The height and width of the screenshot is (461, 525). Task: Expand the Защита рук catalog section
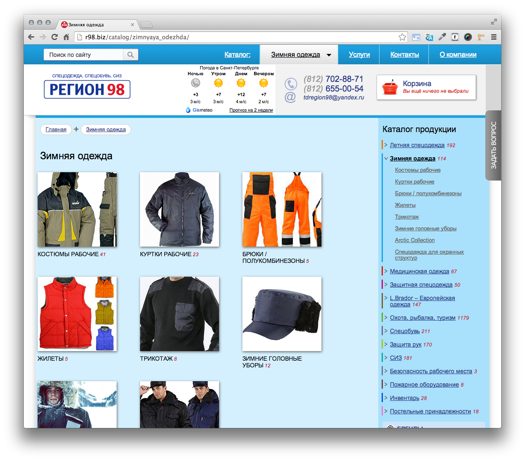click(x=386, y=344)
